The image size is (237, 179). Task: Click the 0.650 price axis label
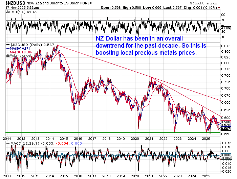(x=226, y=103)
